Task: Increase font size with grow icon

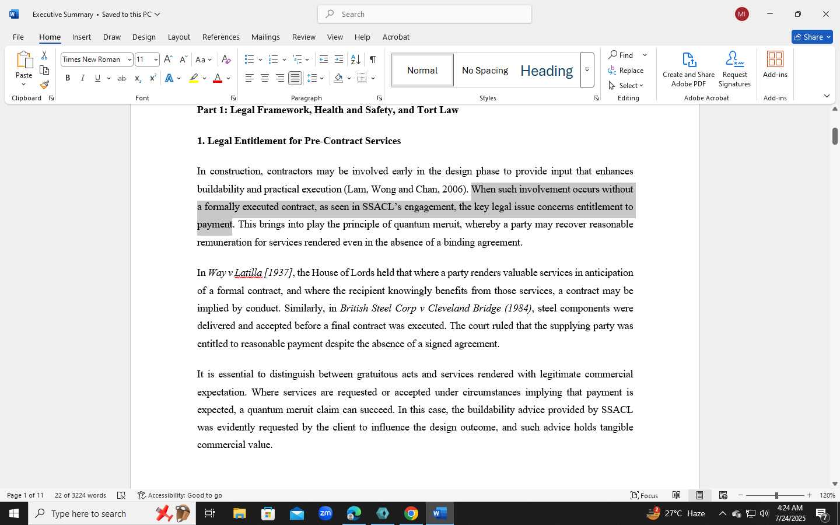Action: pos(168,60)
